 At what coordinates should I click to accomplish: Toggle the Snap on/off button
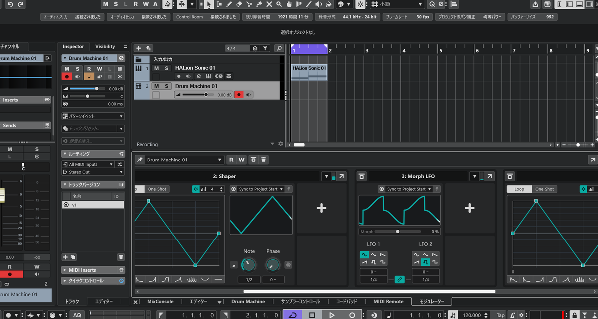[360, 4]
